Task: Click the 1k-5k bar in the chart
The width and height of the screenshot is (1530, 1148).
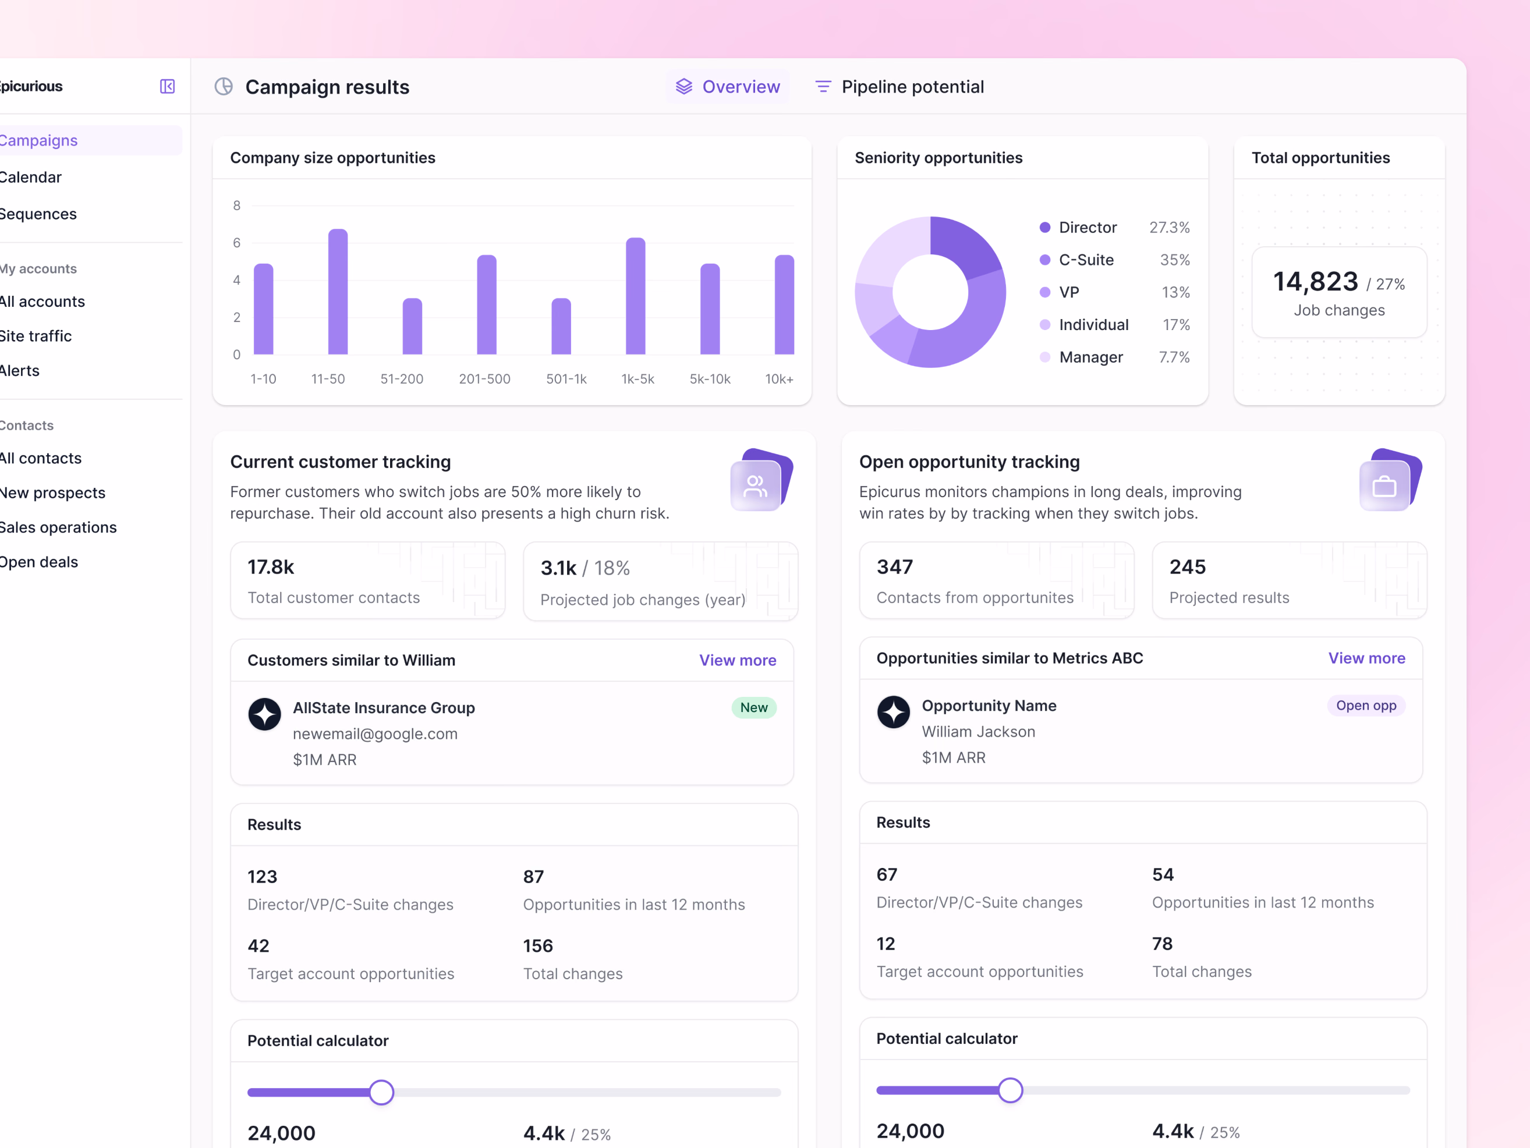Action: pos(635,296)
